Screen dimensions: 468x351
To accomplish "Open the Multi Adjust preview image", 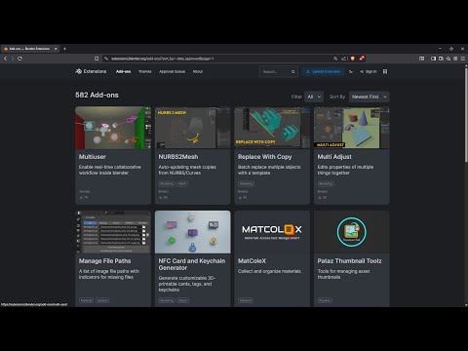I will [x=352, y=128].
